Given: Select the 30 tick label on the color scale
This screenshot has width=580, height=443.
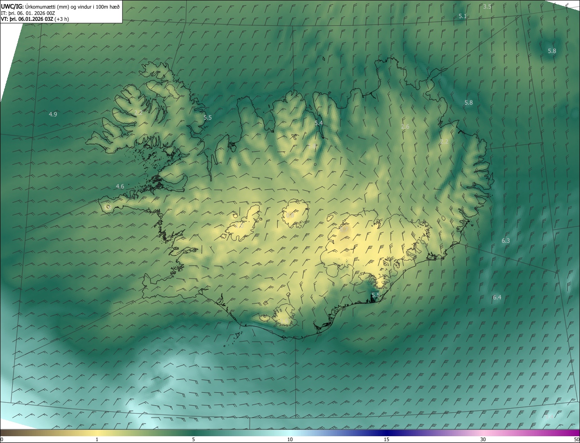Looking at the screenshot, I should tap(483, 439).
